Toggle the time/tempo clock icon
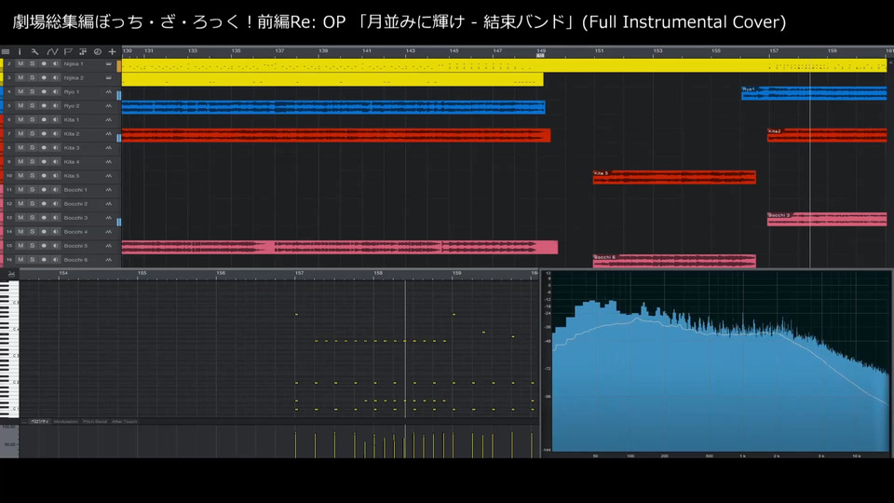This screenshot has height=503, width=894. click(x=98, y=51)
